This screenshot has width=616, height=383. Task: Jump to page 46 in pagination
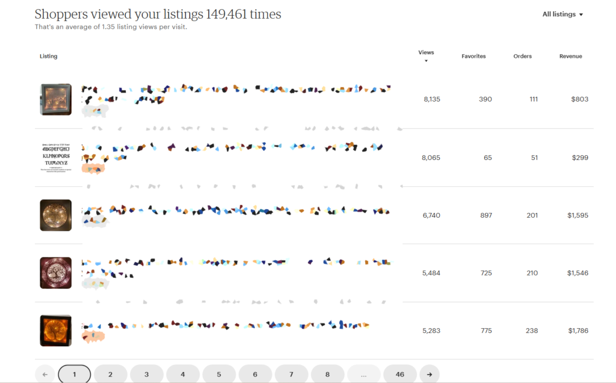pos(399,374)
